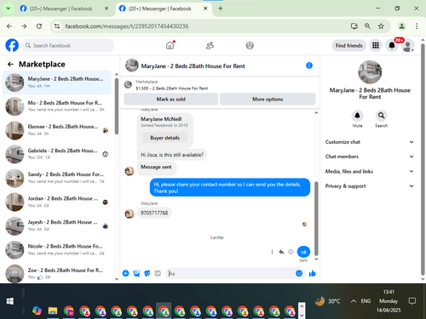This screenshot has width=426, height=319.
Task: Open Ebonae conversation in list
Action: coord(57,130)
